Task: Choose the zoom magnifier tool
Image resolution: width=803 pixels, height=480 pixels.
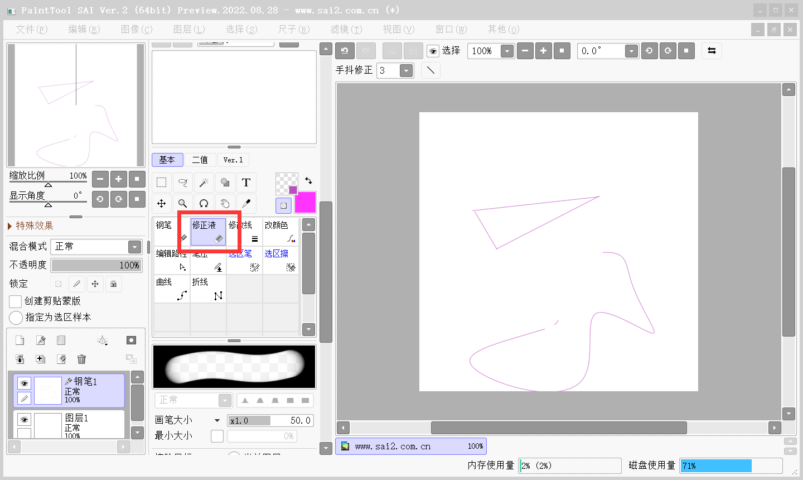Action: (x=182, y=204)
